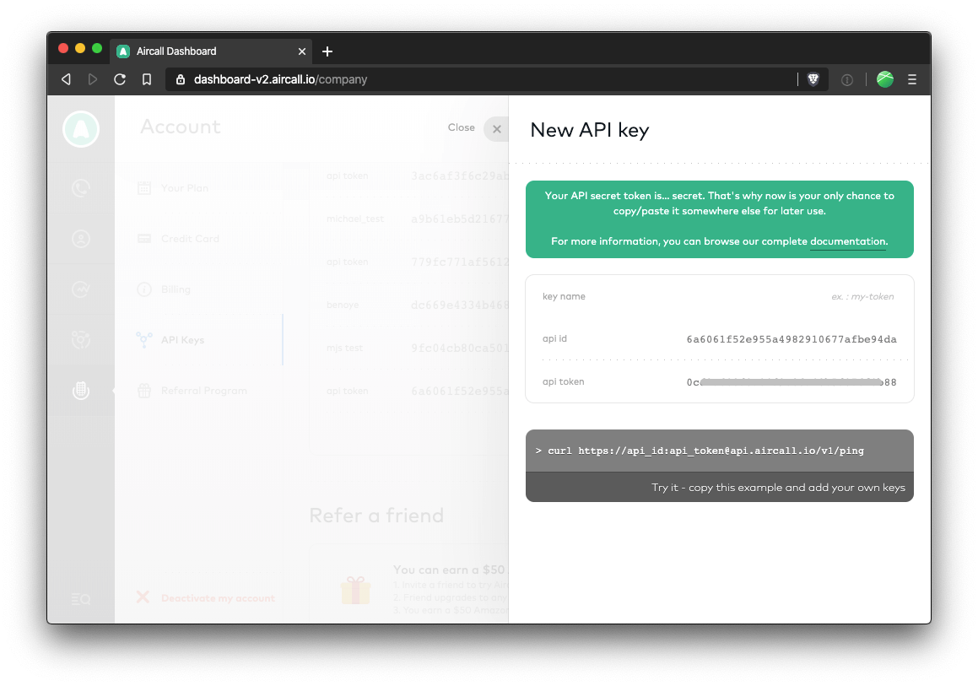978x686 pixels.
Task: Open the Calls section in the sidebar
Action: (81, 188)
